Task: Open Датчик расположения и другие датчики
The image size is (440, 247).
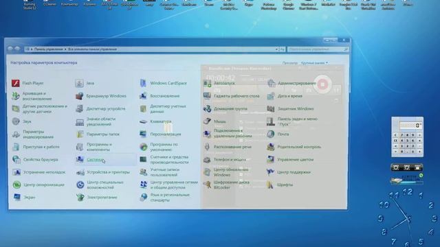Action: 45,108
